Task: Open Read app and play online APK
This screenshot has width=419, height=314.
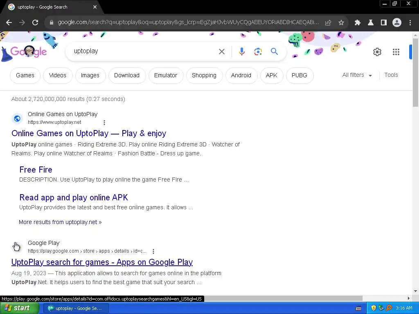Action: click(74, 197)
